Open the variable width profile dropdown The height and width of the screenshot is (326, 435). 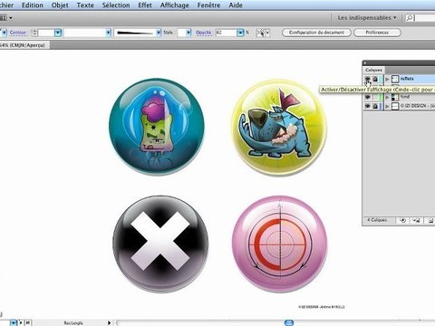click(x=108, y=33)
